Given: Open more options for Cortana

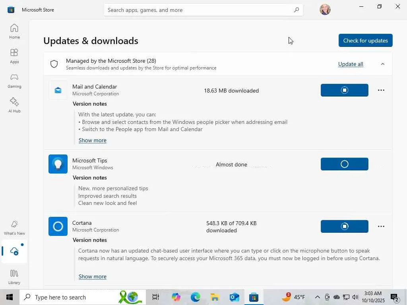Looking at the screenshot, I should (381, 226).
